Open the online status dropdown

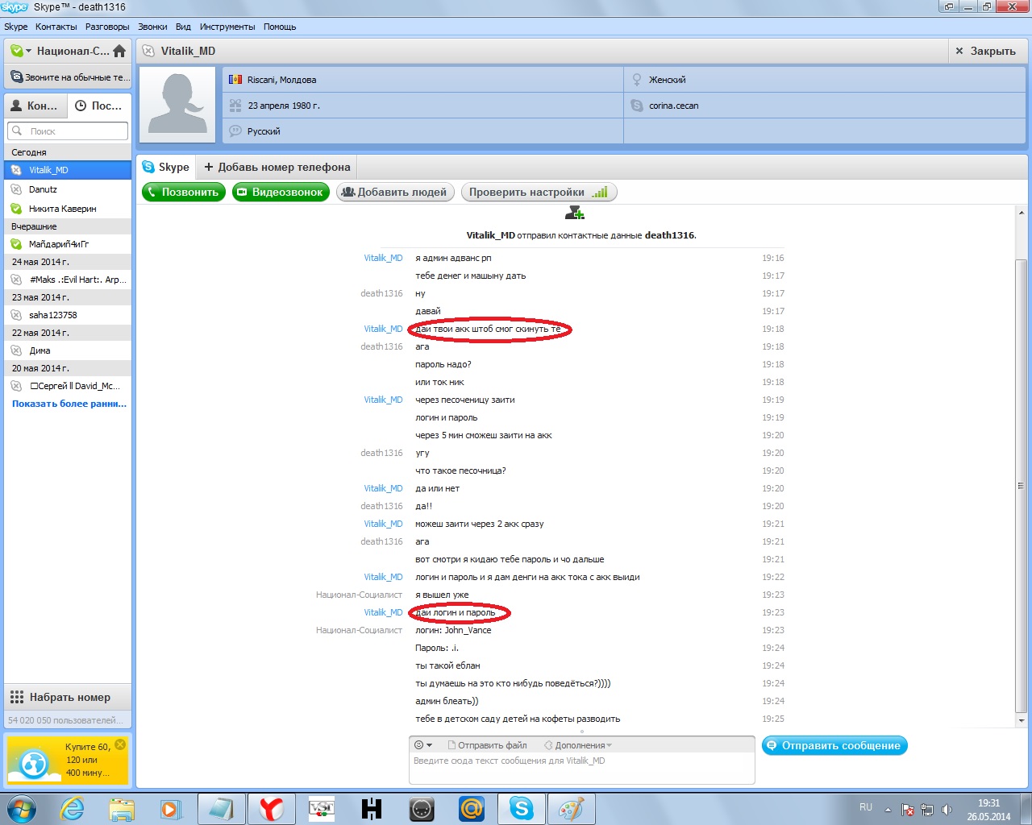(x=20, y=51)
